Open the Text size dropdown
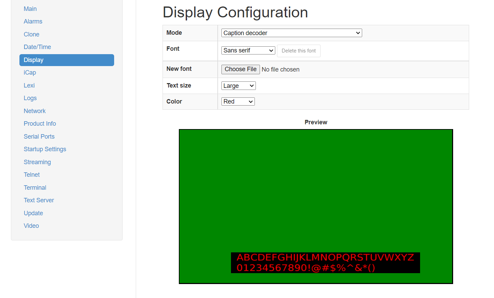494x298 pixels. pyautogui.click(x=238, y=86)
